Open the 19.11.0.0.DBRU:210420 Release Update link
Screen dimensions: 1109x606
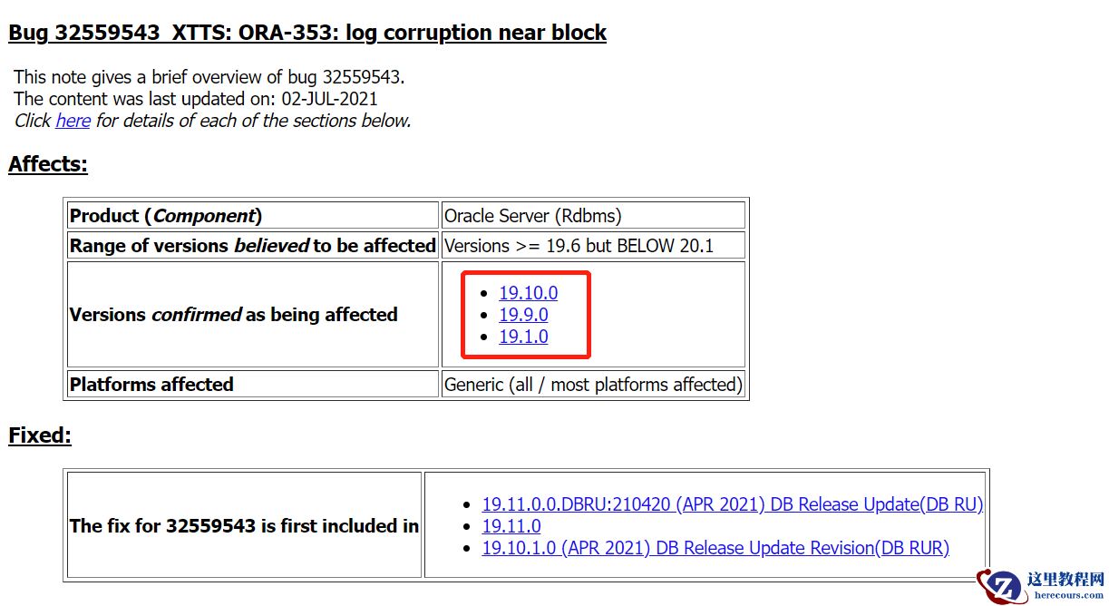pos(733,504)
